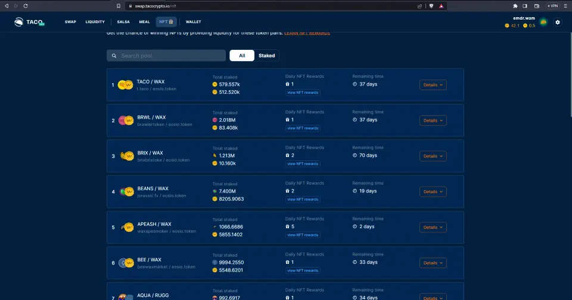
Task: View NFT rewards for APEASH / WAX
Action: (303, 235)
